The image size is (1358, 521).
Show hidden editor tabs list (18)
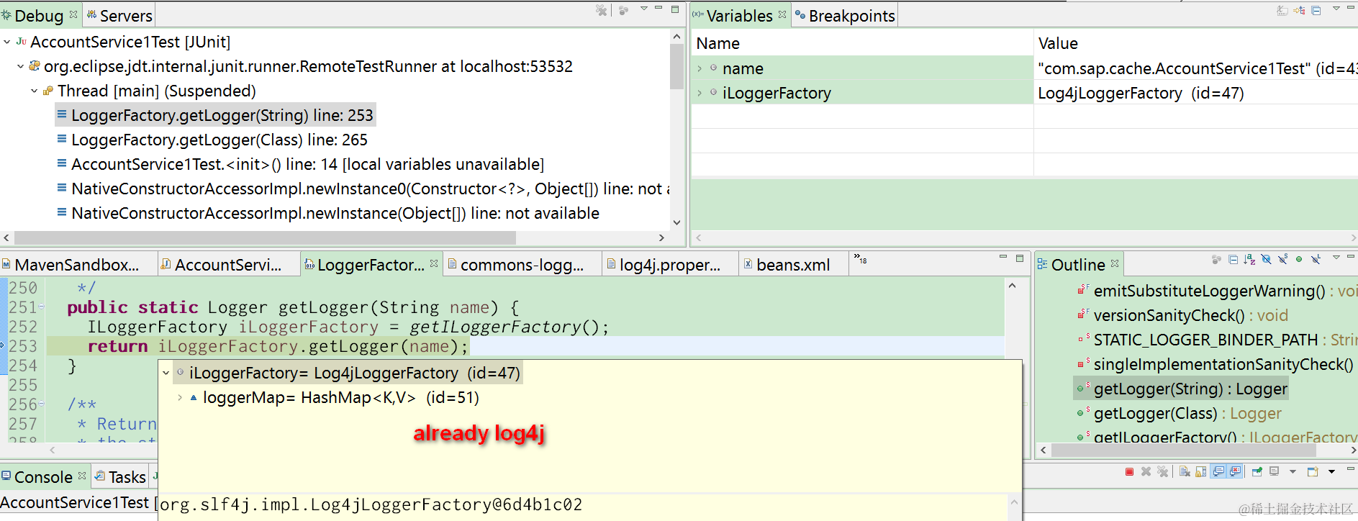coord(860,258)
